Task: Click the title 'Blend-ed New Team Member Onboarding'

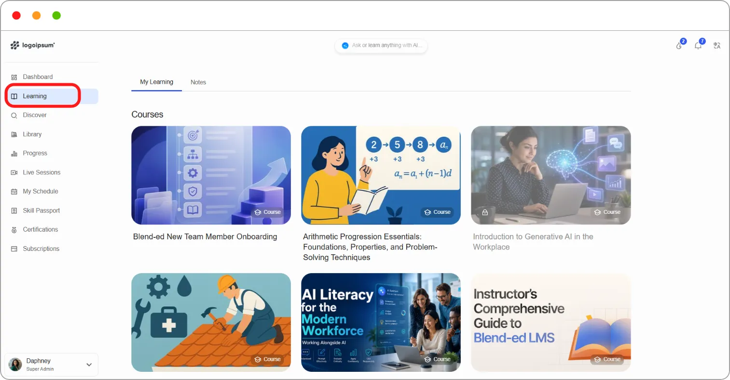Action: point(205,236)
